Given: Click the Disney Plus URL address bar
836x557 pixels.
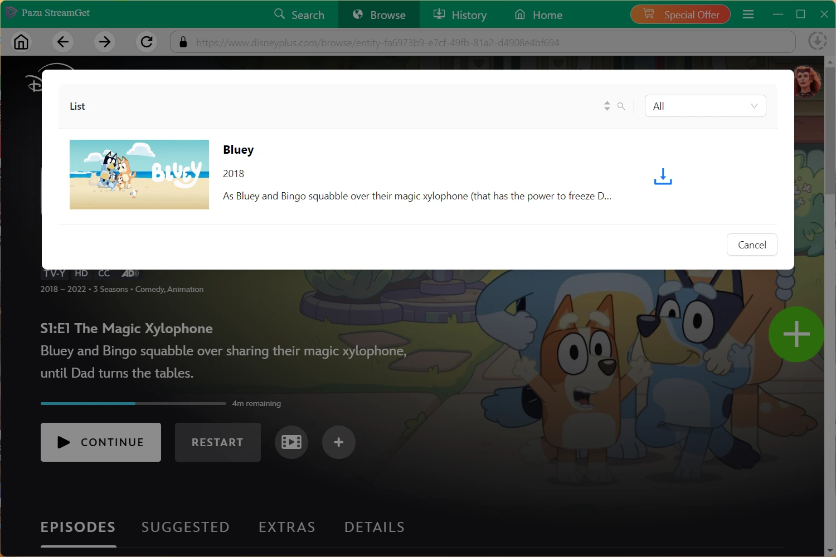Looking at the screenshot, I should coord(483,42).
